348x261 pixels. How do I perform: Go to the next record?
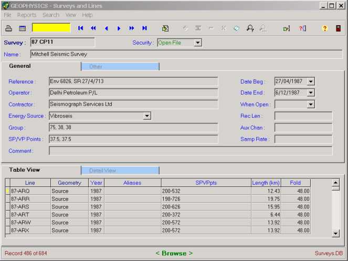point(119,28)
